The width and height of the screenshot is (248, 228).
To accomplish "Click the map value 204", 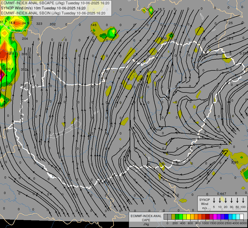I will (25, 39).
